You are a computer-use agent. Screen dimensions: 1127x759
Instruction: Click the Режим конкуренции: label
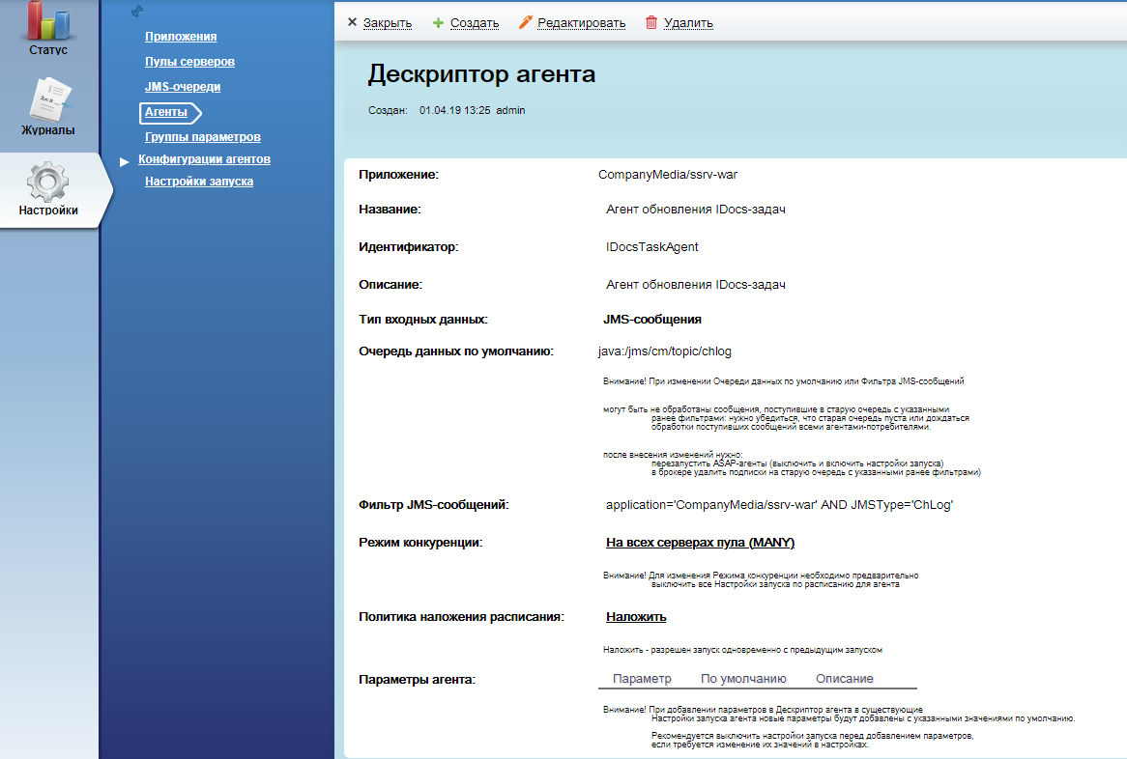tap(420, 543)
